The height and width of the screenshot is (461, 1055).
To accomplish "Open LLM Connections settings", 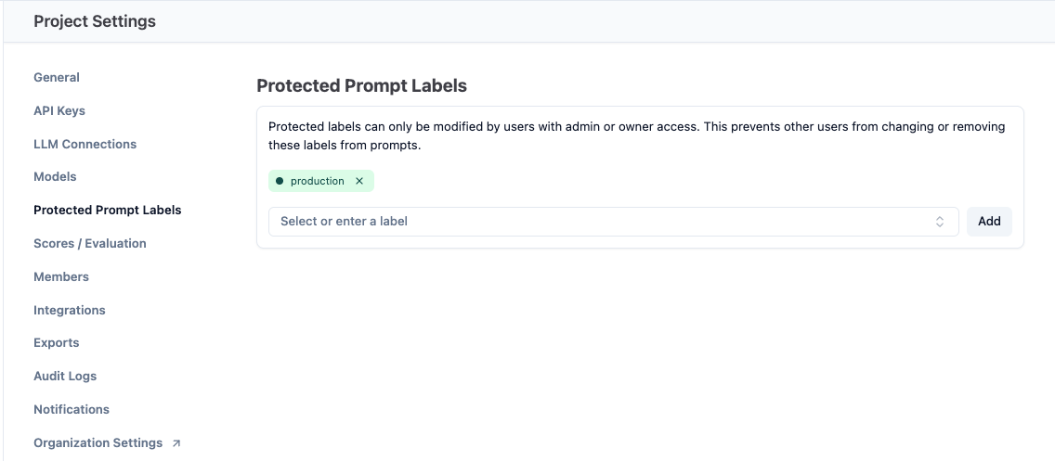I will pyautogui.click(x=85, y=145).
